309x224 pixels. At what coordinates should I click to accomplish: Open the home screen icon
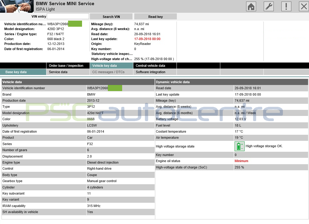(251, 6)
